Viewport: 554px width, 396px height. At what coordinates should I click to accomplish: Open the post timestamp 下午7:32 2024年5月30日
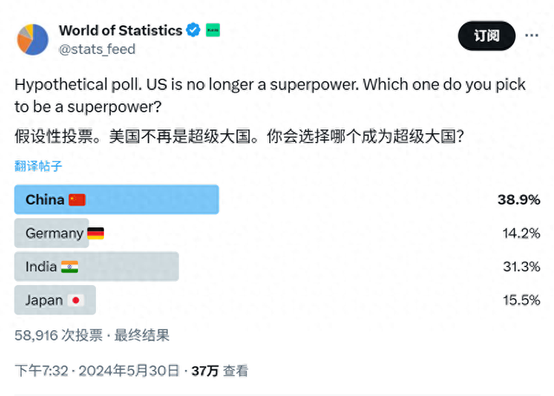coord(97,371)
